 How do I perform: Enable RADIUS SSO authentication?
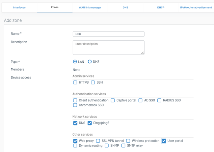coord(159,100)
